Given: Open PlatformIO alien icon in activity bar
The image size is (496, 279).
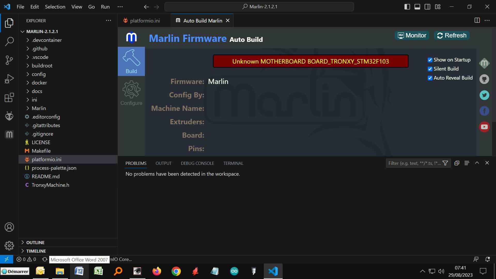Looking at the screenshot, I should 9,116.
